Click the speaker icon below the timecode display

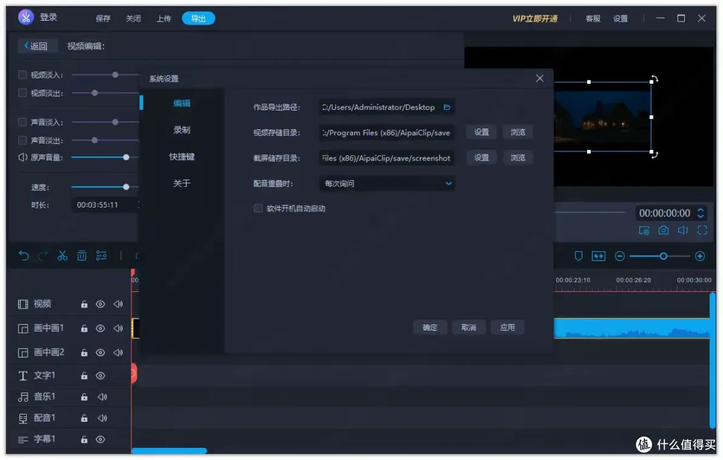click(682, 230)
